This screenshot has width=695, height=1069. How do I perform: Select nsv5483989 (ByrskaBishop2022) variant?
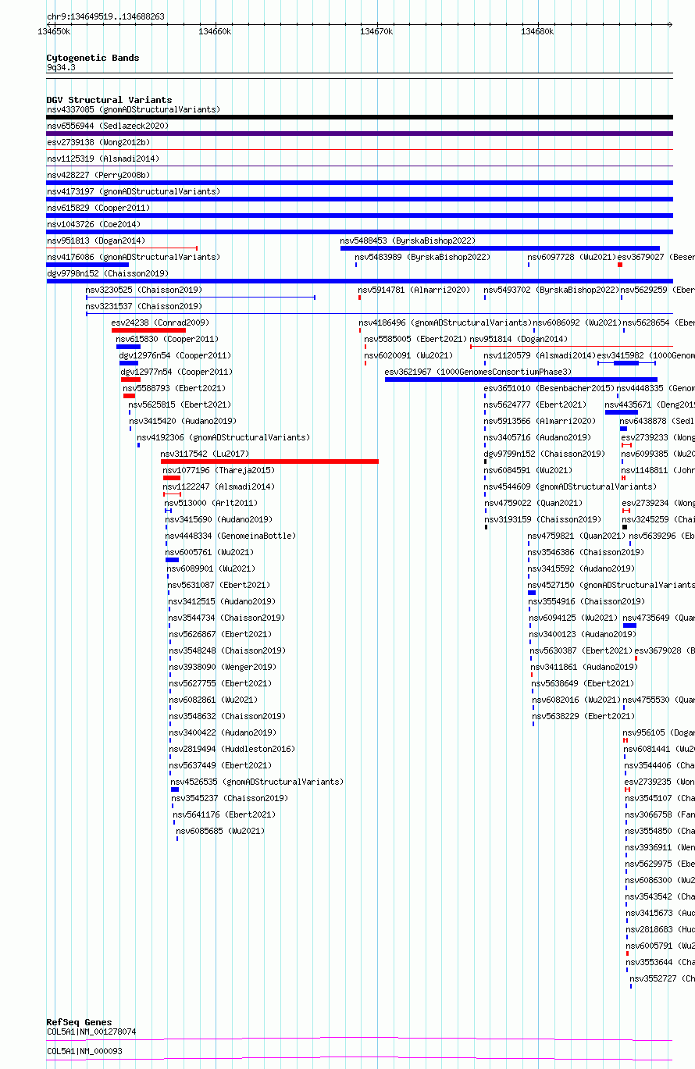(422, 257)
